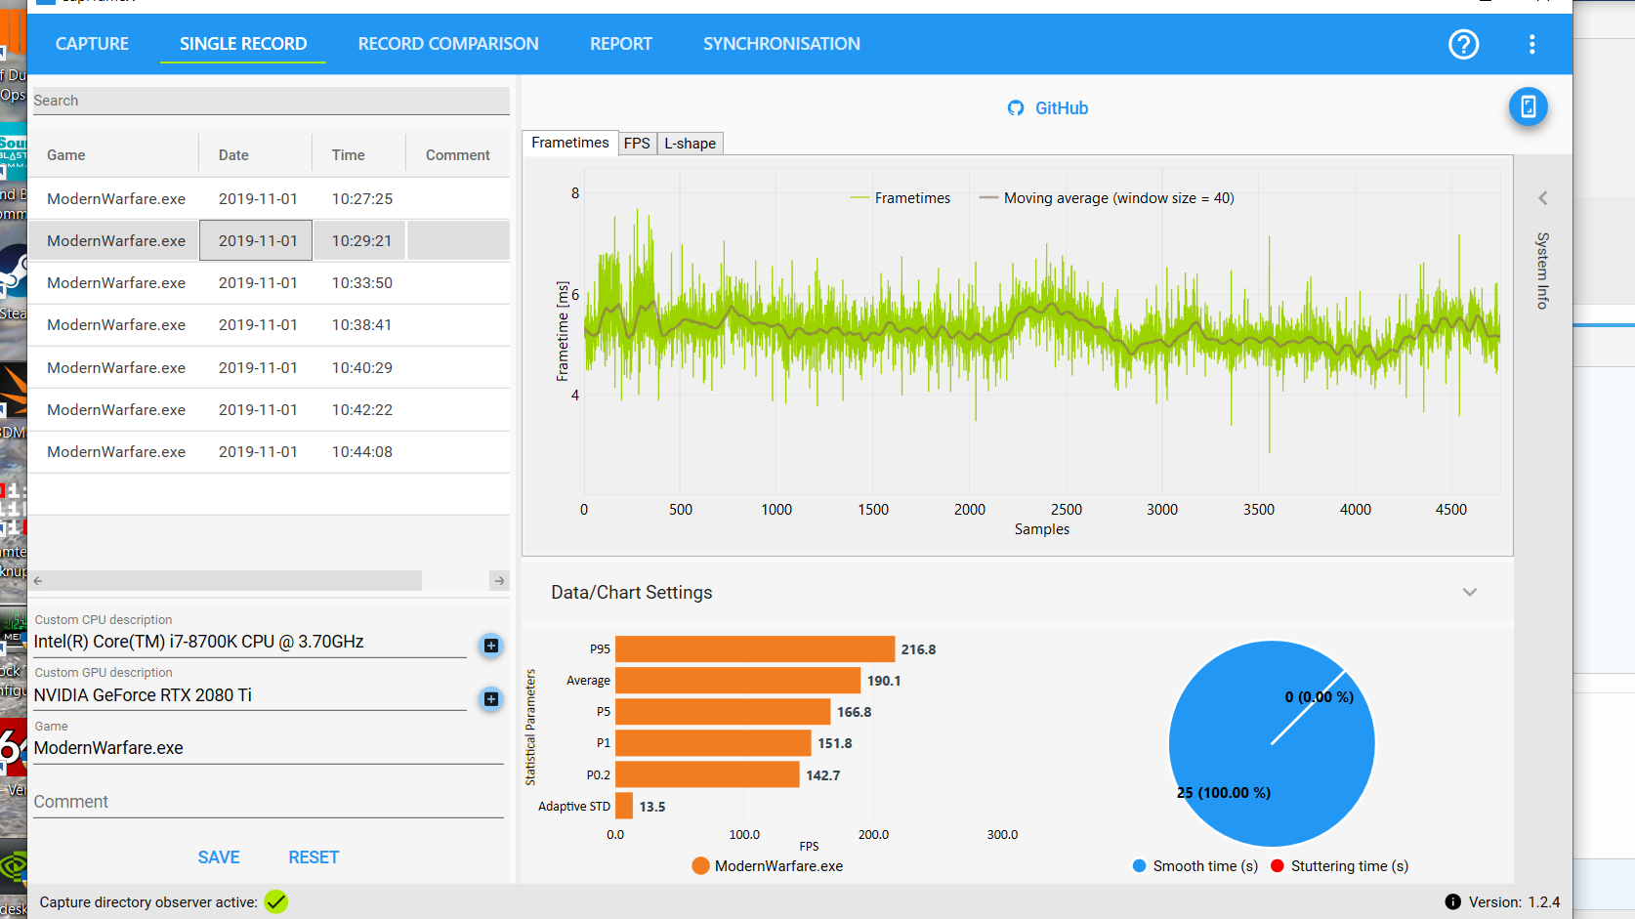Screen dimensions: 1635x919
Task: Select the SINGLE RECORD tab
Action: (x=243, y=44)
